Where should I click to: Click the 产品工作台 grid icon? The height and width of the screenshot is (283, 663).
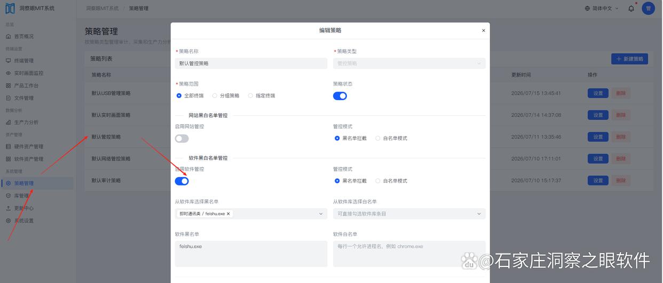pyautogui.click(x=8, y=85)
